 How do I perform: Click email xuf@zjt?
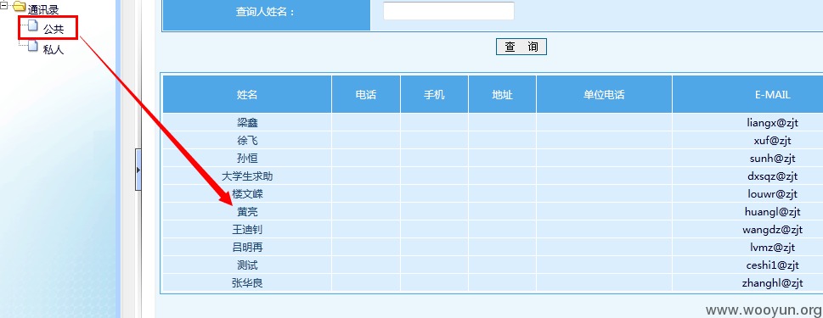coord(773,141)
